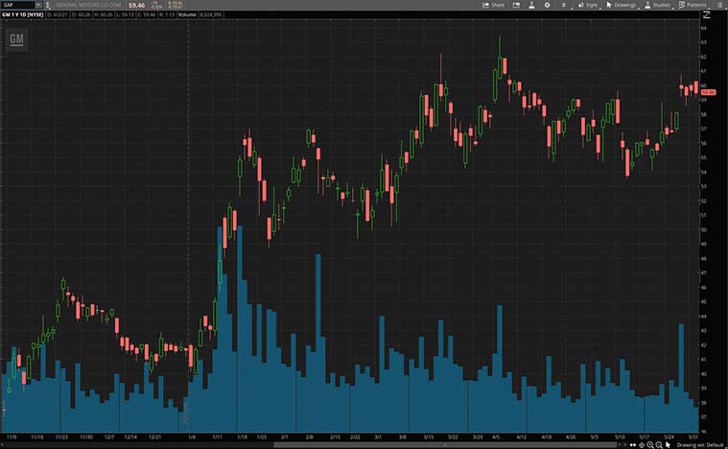Click the 64 price level on price axis
The width and height of the screenshot is (728, 449).
click(704, 28)
